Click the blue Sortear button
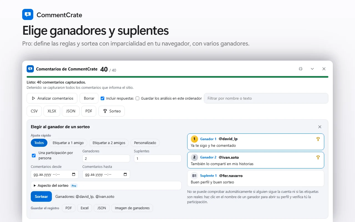 tap(41, 196)
